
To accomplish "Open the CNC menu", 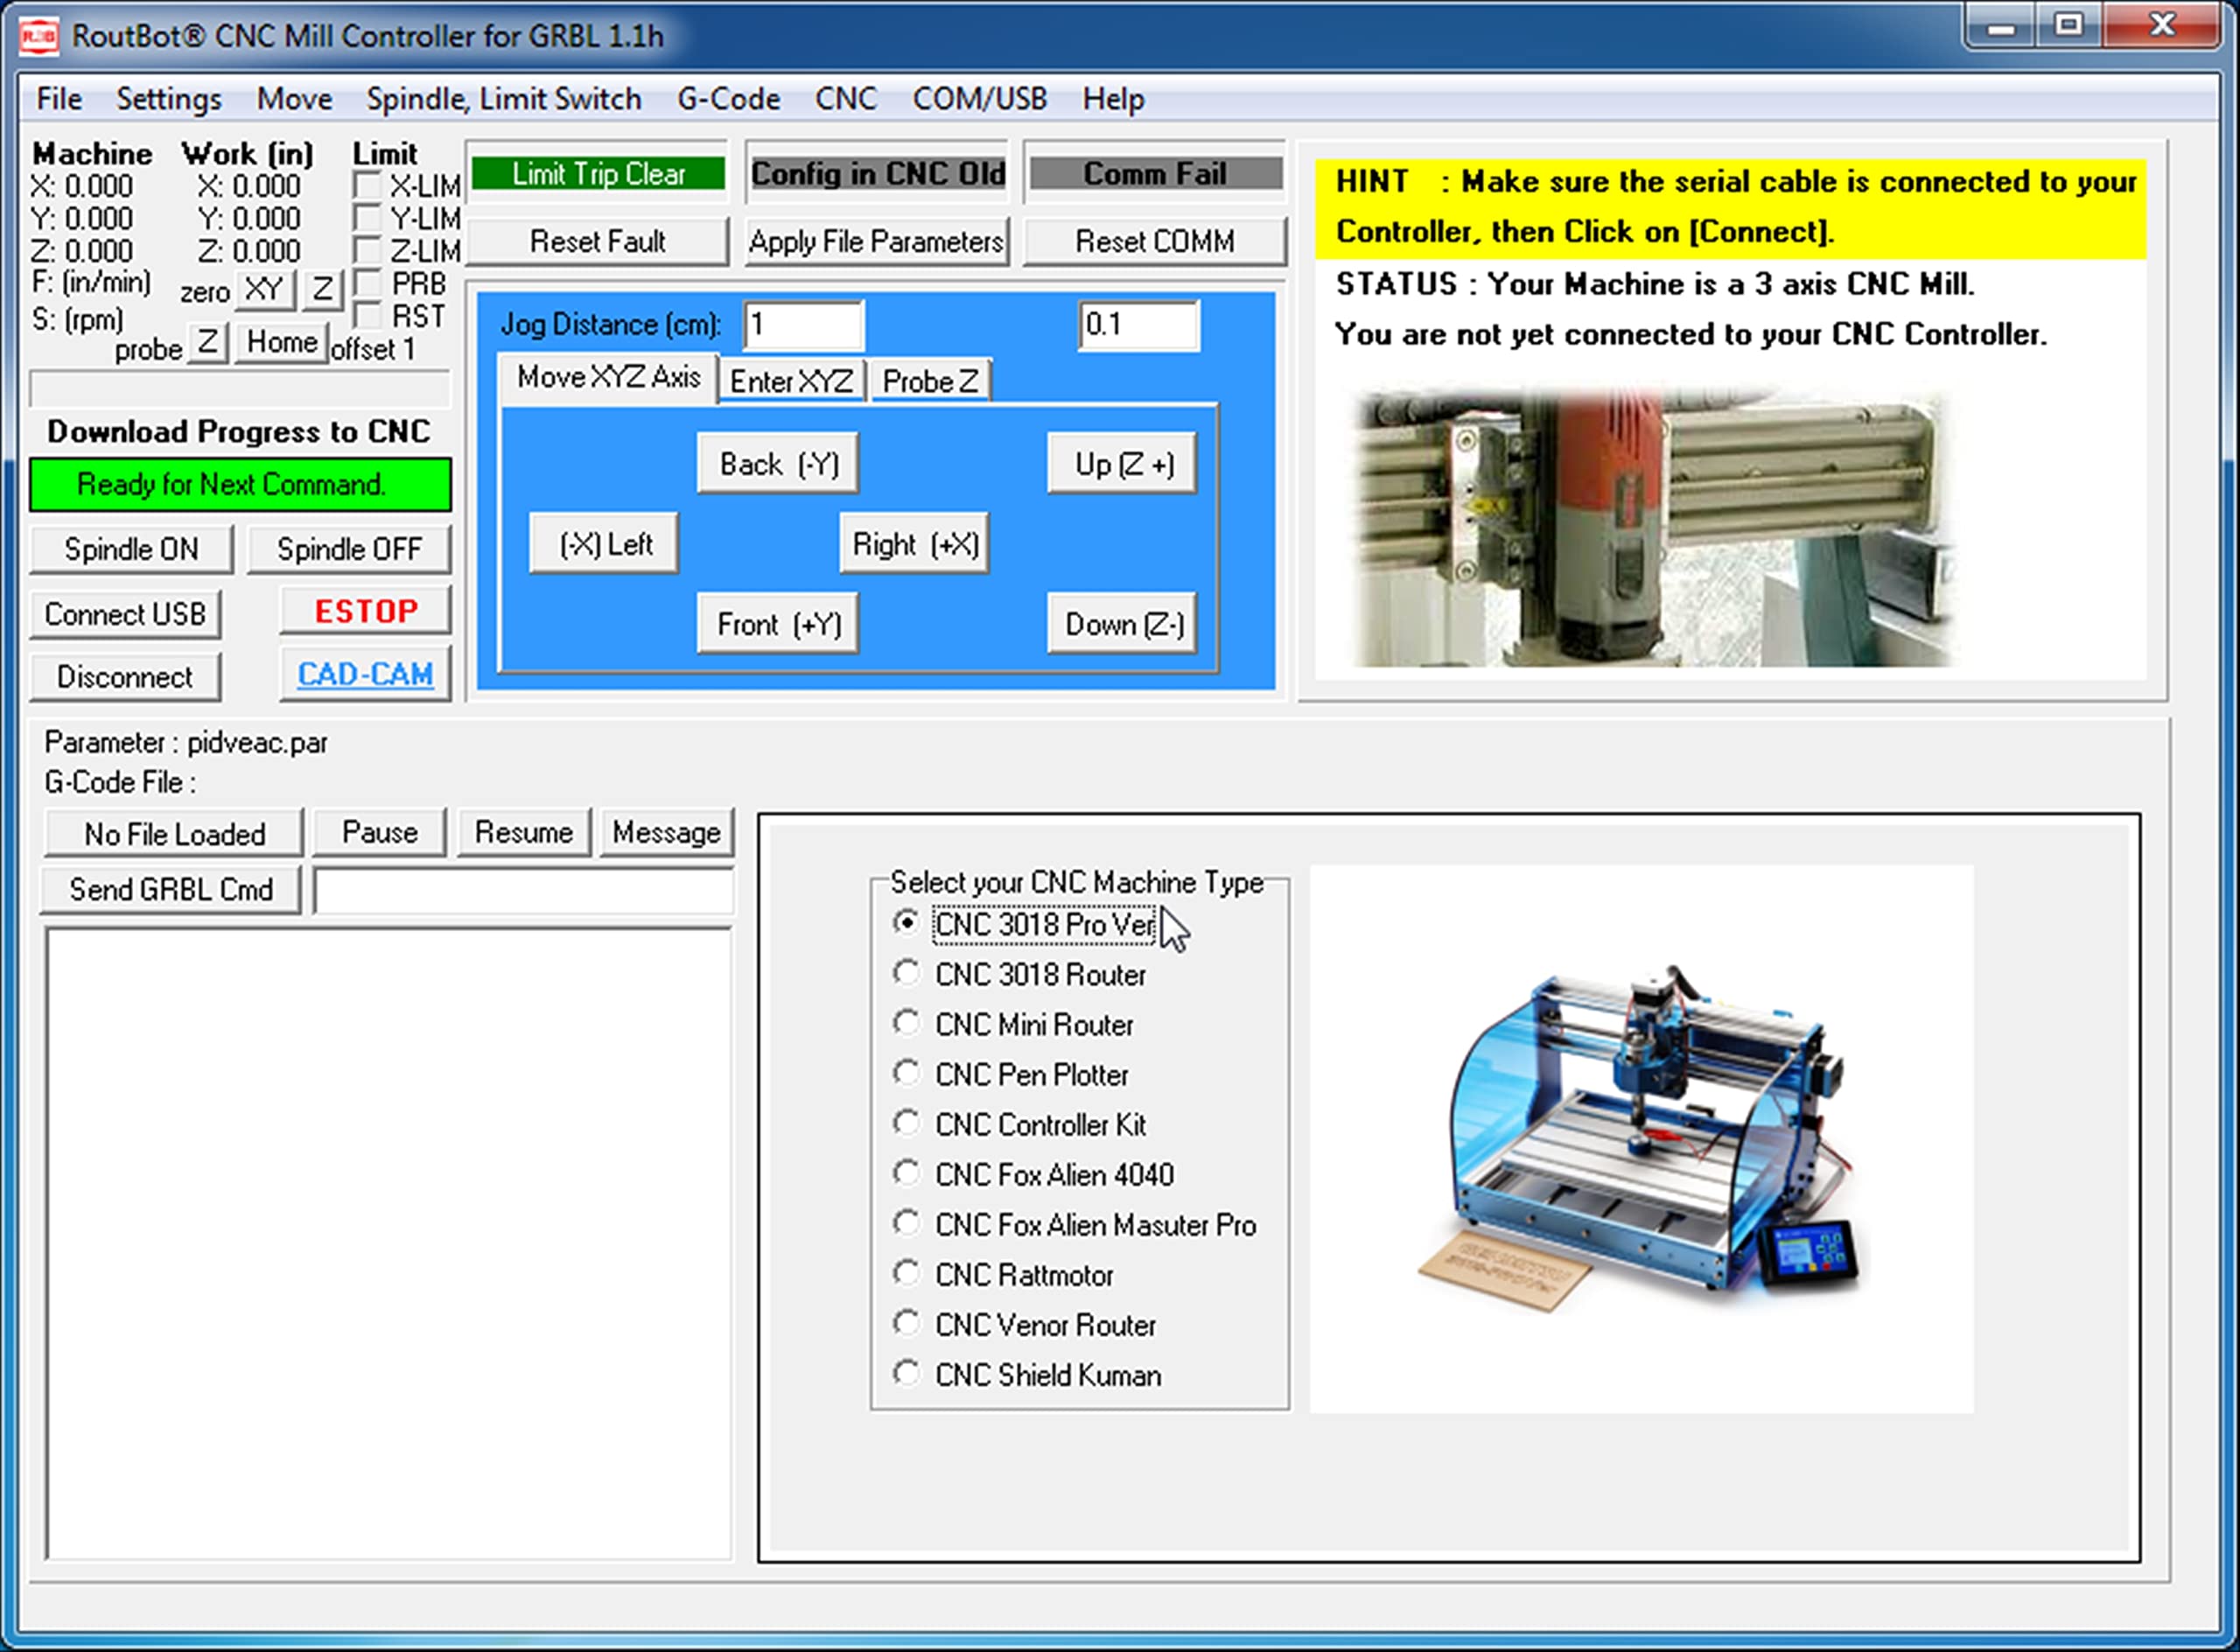I will tap(845, 99).
